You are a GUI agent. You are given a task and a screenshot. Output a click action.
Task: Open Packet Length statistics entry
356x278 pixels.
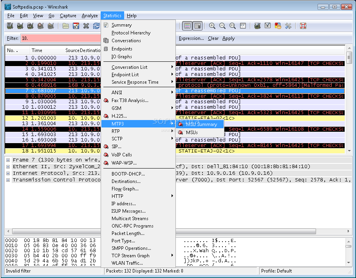click(138, 233)
